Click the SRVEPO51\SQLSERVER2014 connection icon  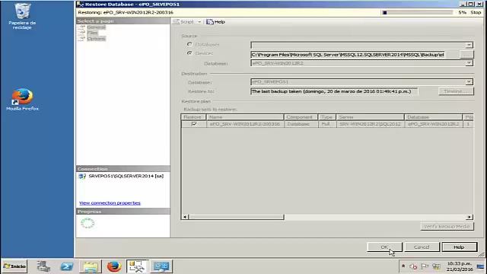[x=82, y=176]
